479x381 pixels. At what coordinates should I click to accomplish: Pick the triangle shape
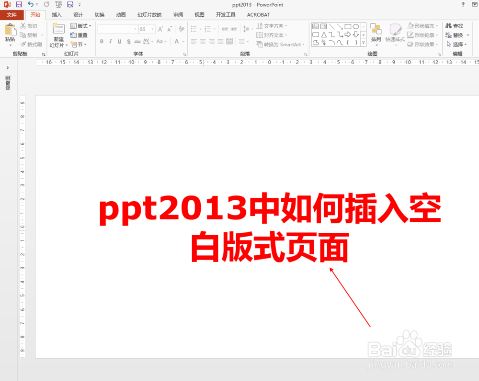click(x=324, y=34)
